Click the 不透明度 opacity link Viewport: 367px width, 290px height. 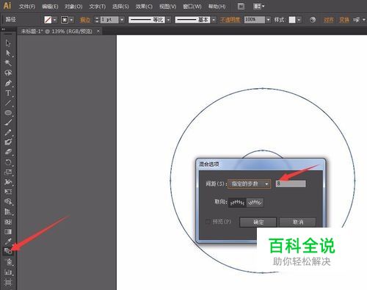point(230,20)
